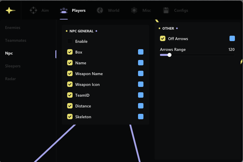Switch to the Teammates section

pos(16,40)
